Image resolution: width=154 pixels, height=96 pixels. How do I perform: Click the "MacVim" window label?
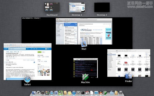click(x=85, y=82)
